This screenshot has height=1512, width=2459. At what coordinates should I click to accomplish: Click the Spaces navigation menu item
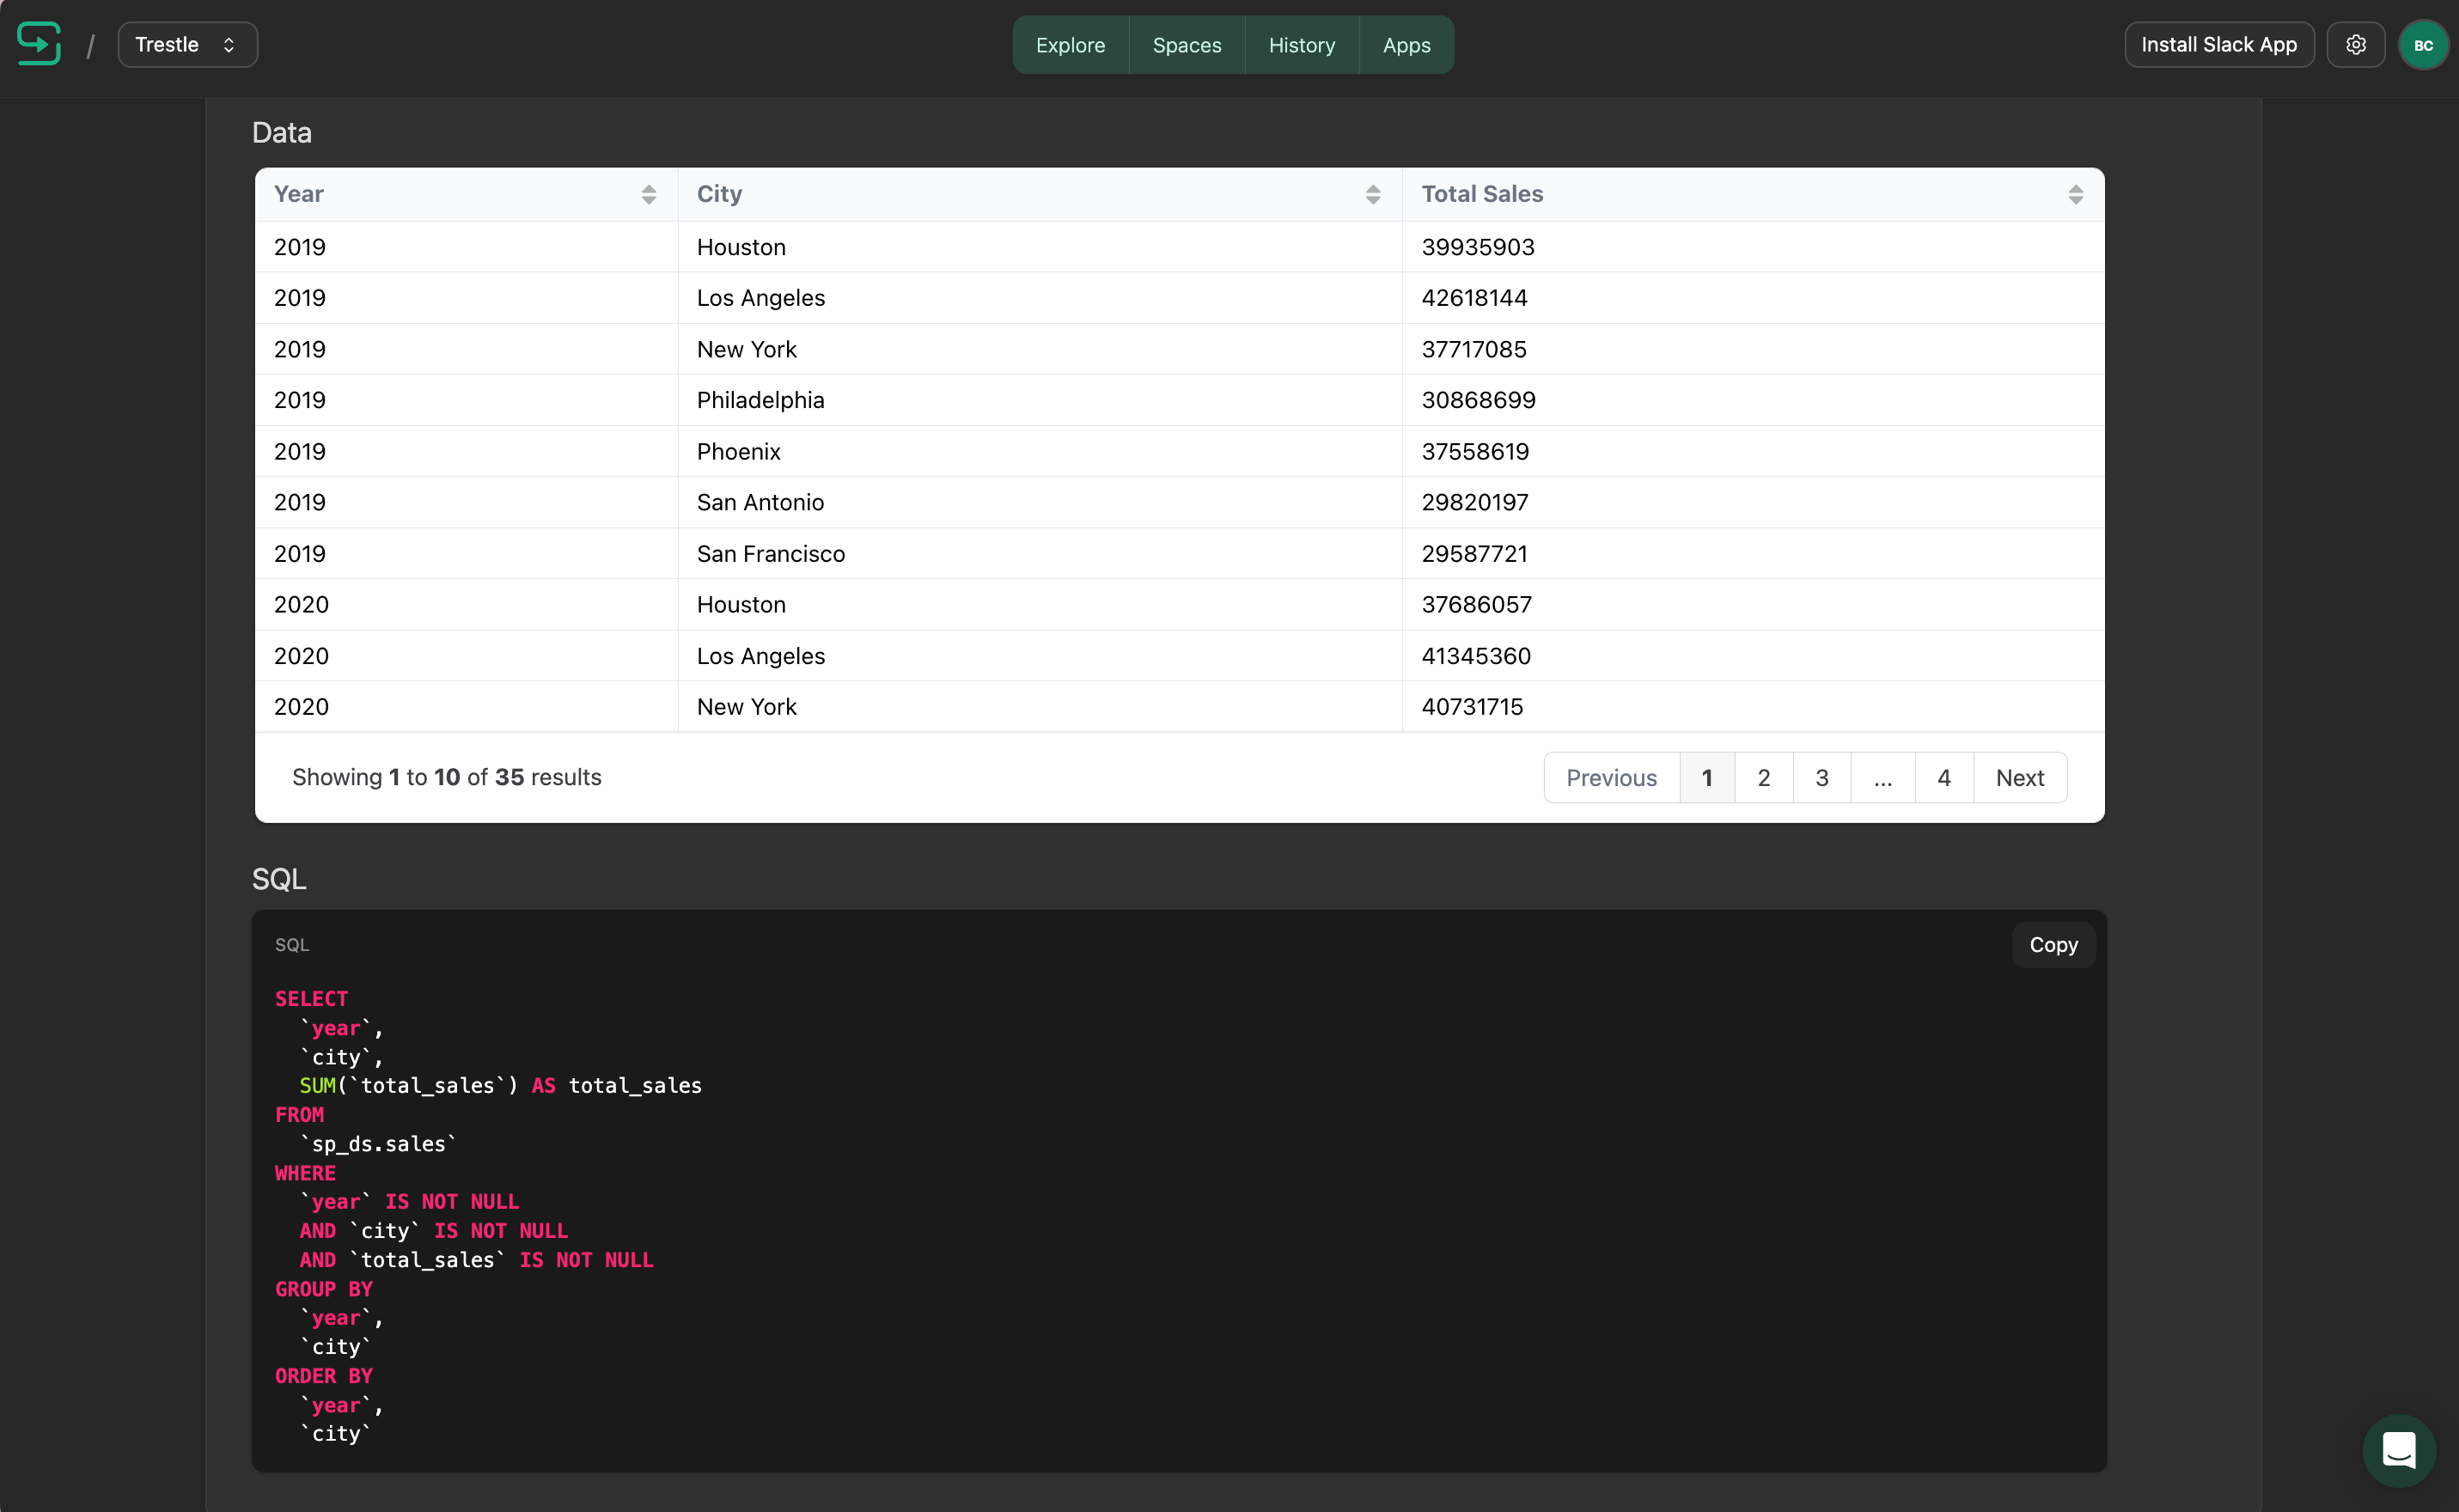click(1187, 44)
